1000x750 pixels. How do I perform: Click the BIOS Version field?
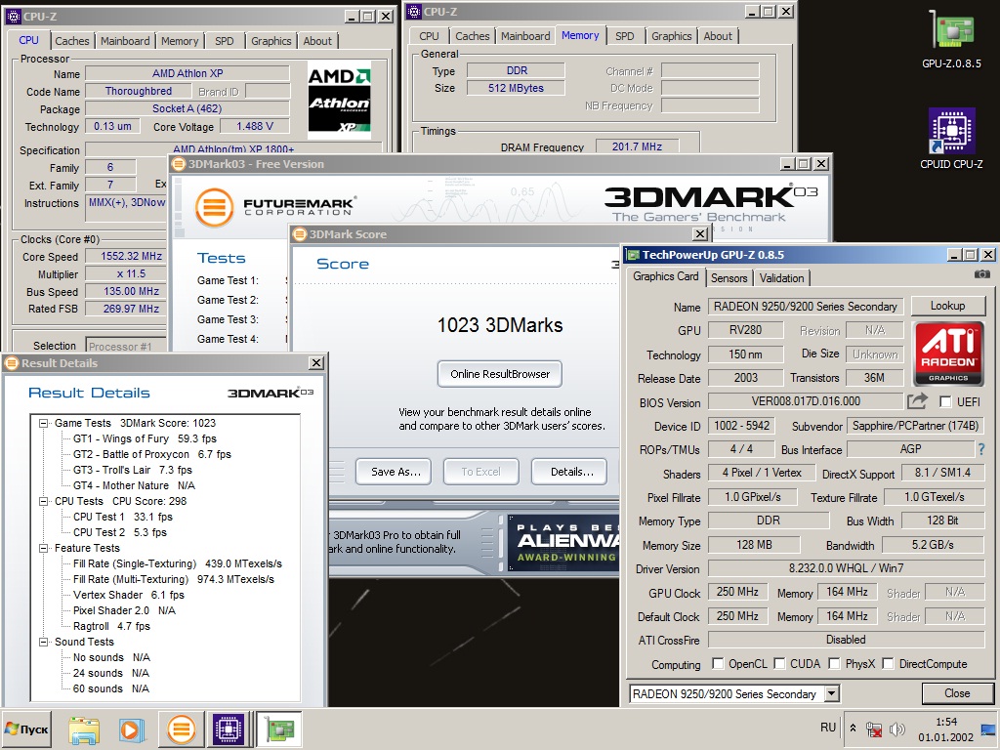click(806, 401)
